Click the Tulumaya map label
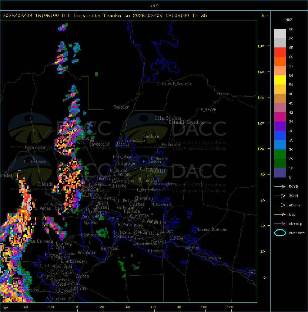The width and height of the screenshot is (308, 312). coord(126,163)
